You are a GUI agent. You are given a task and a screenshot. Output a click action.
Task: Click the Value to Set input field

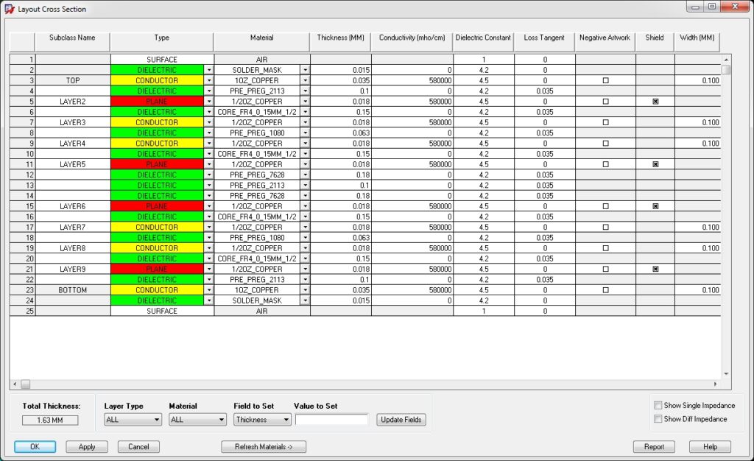click(x=331, y=420)
